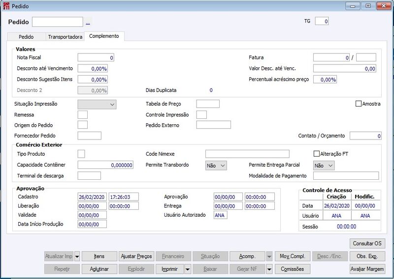This screenshot has height=279, width=394.
Task: Open Permite Transbordo dropdown
Action: [216, 166]
